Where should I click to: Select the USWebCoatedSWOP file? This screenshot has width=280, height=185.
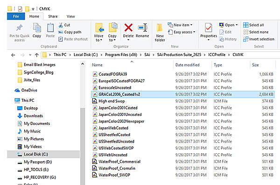point(182,148)
